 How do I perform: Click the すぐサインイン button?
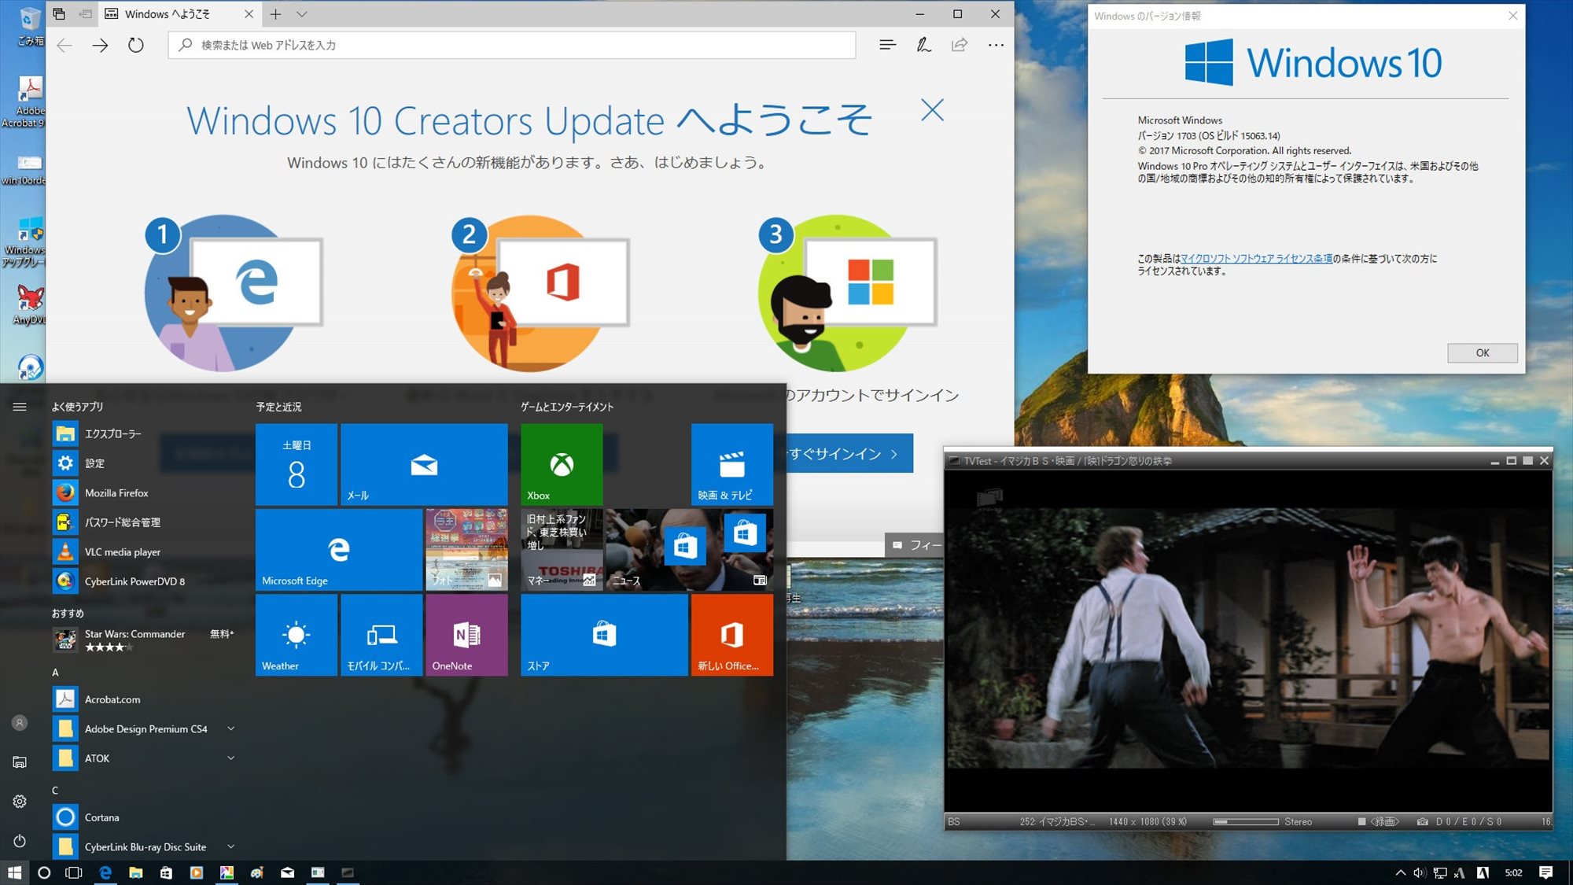coord(848,454)
